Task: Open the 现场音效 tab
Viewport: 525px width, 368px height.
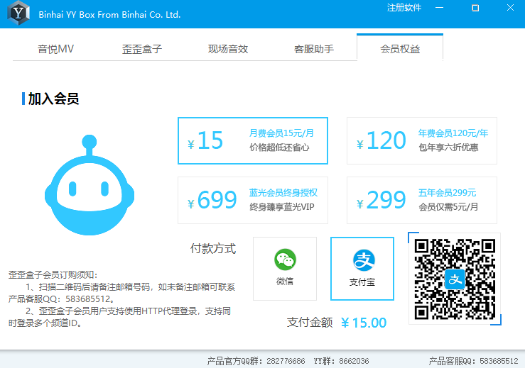Action: click(228, 49)
